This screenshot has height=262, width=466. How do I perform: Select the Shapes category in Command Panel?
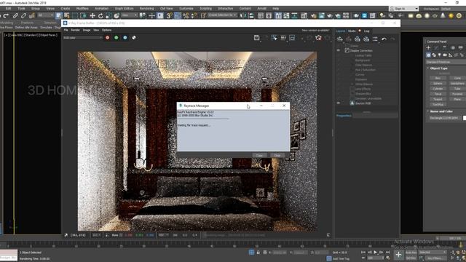[x=434, y=55]
